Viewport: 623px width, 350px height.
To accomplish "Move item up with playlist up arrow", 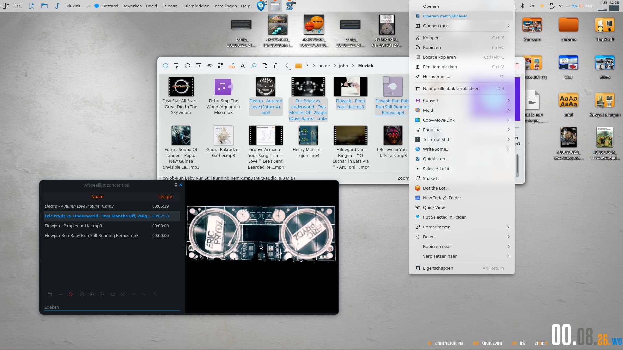I will click(134, 294).
